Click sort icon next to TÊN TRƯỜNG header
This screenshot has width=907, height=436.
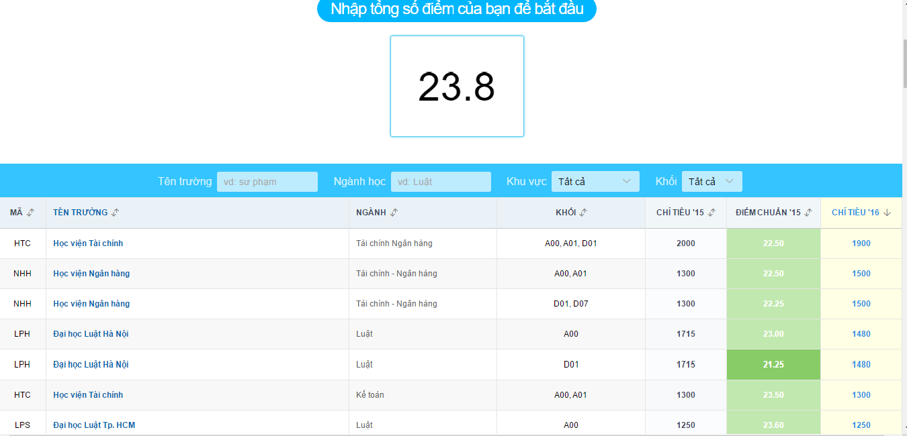click(x=116, y=213)
